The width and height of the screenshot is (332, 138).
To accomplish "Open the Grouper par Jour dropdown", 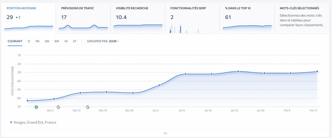I will click(x=114, y=41).
